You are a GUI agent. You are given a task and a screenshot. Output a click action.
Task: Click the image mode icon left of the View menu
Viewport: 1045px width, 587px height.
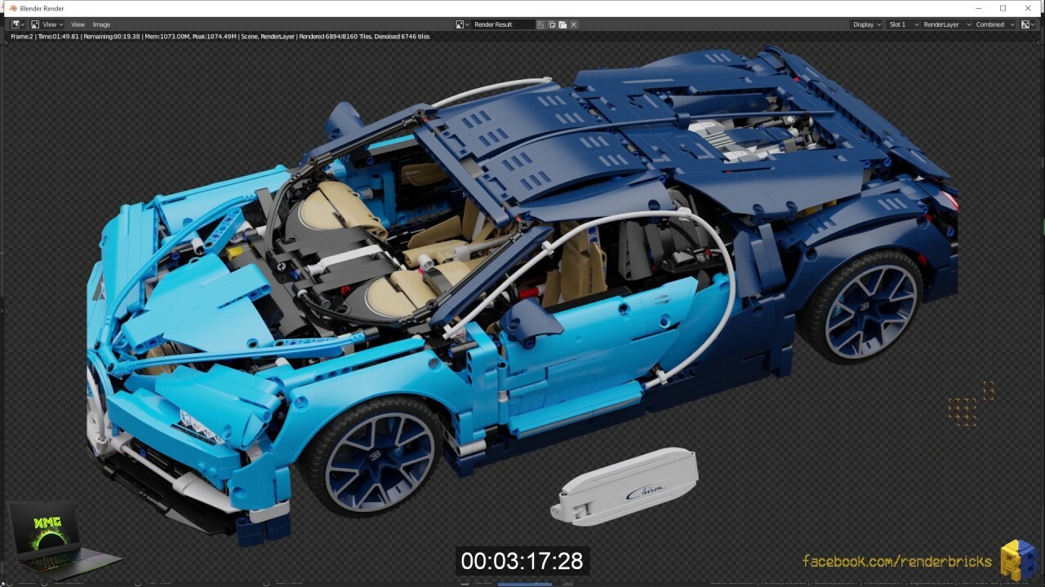33,24
